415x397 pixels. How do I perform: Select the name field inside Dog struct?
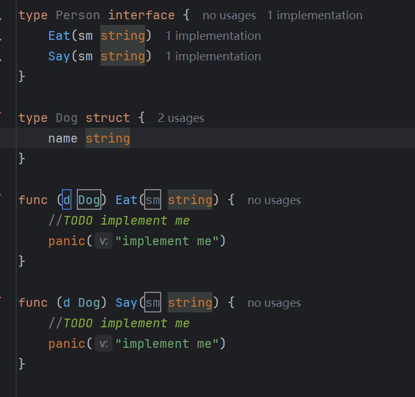click(x=63, y=138)
